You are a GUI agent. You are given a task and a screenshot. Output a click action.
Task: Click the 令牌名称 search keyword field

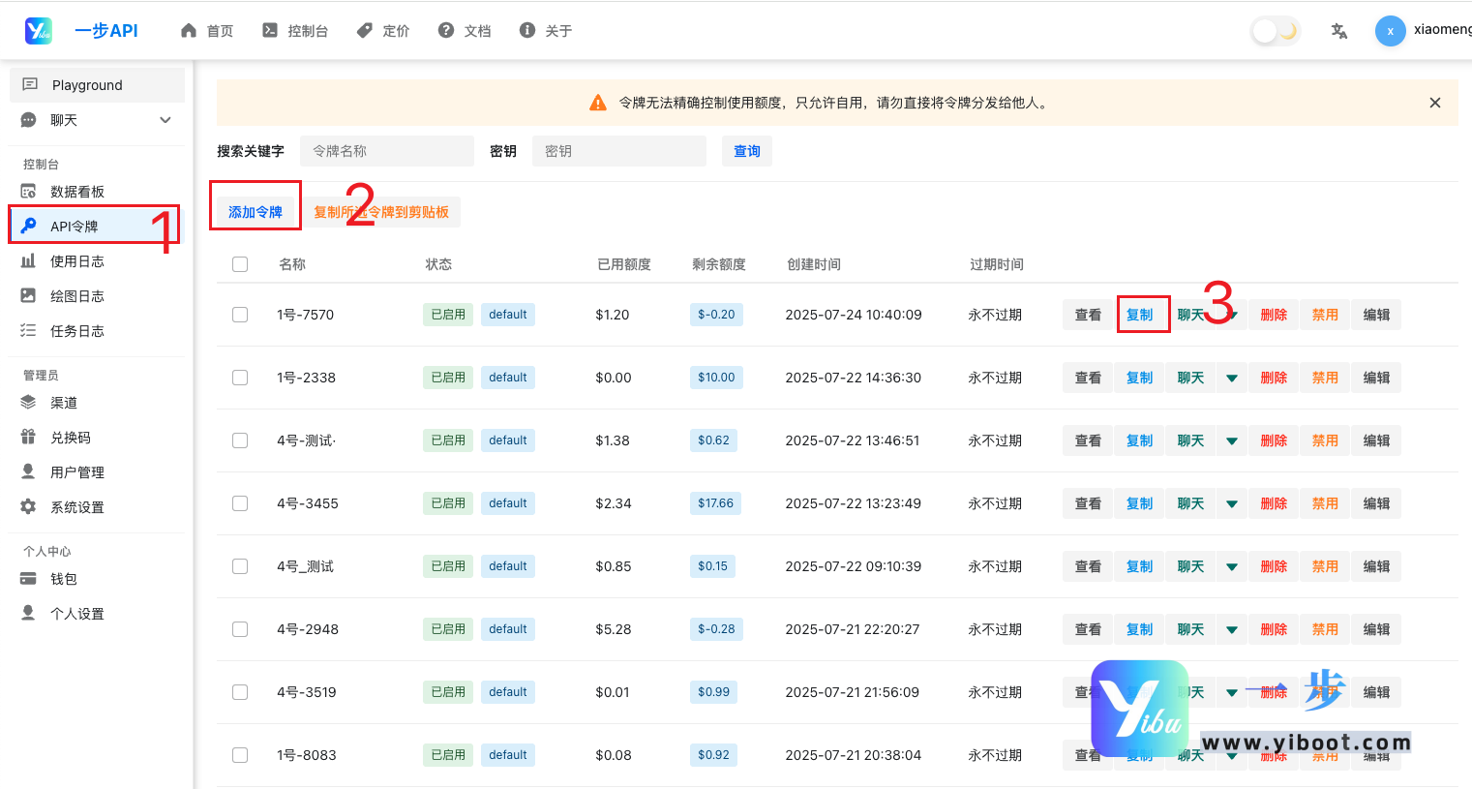coord(386,151)
